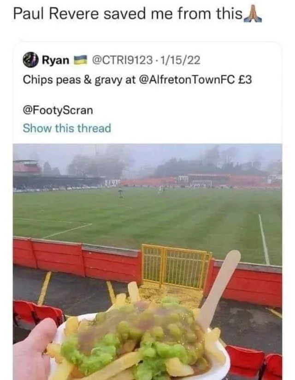The image size is (295, 380).
Task: Open the Ryan display name
Action: tap(56, 60)
